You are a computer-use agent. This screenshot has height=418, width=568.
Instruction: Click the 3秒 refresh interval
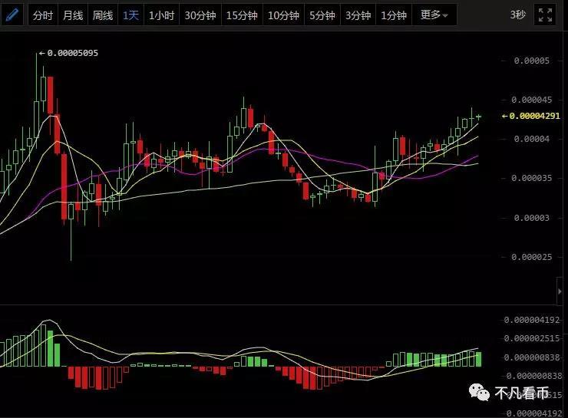click(517, 15)
